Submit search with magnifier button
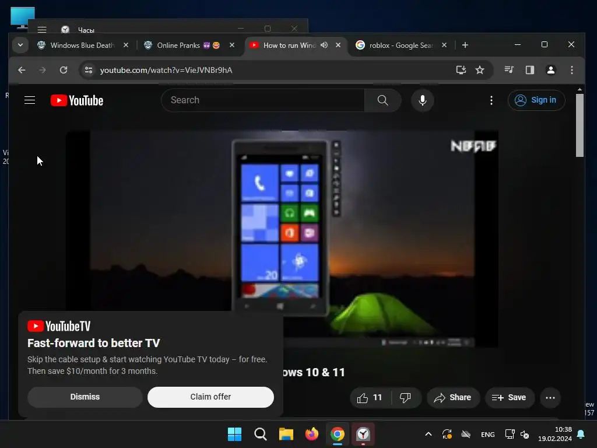Image resolution: width=597 pixels, height=448 pixels. (x=382, y=100)
